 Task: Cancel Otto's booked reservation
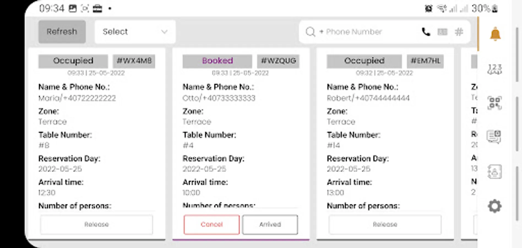pos(211,225)
